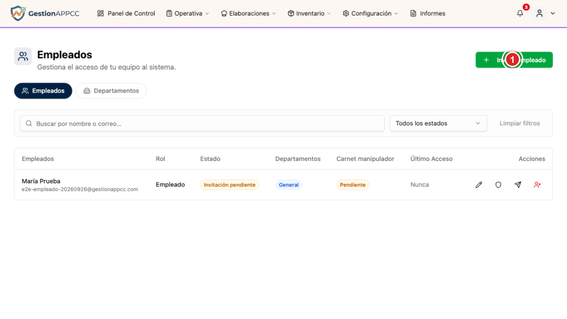Click the 'Último Acceso' column header
The height and width of the screenshot is (319, 567).
(x=431, y=159)
